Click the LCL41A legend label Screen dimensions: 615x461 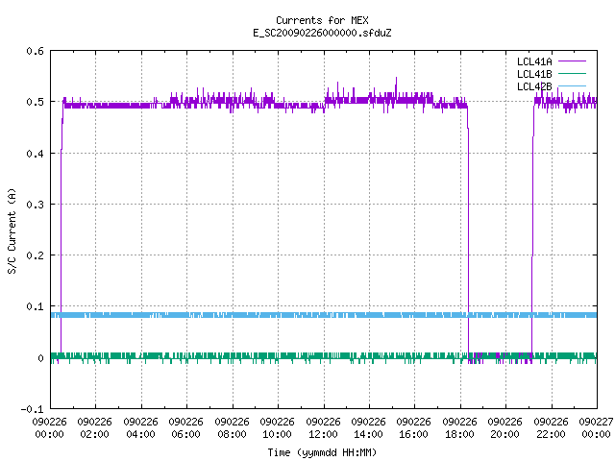tap(534, 61)
